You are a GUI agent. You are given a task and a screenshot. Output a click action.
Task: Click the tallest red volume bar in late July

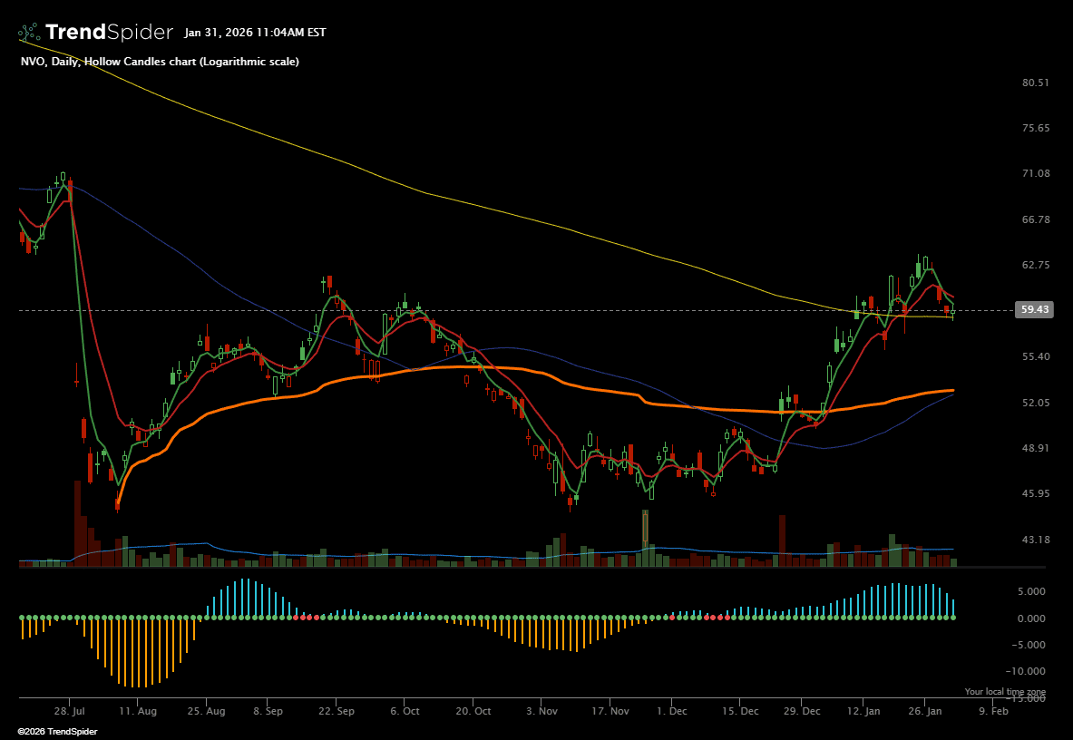77,526
